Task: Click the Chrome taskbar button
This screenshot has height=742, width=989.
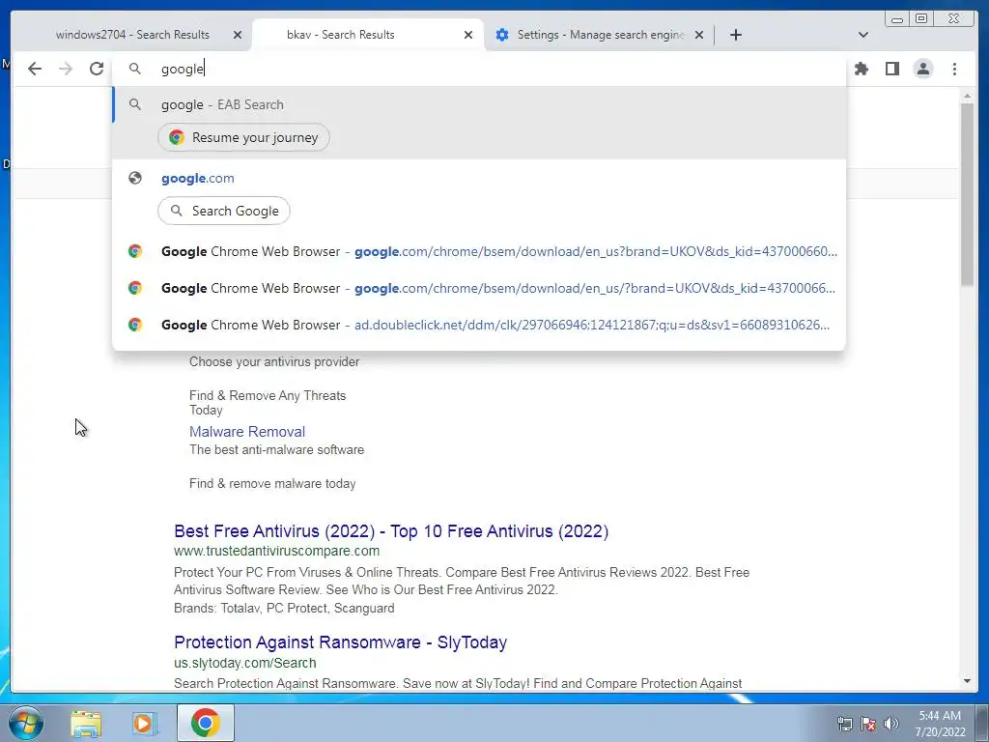Action: tap(206, 723)
